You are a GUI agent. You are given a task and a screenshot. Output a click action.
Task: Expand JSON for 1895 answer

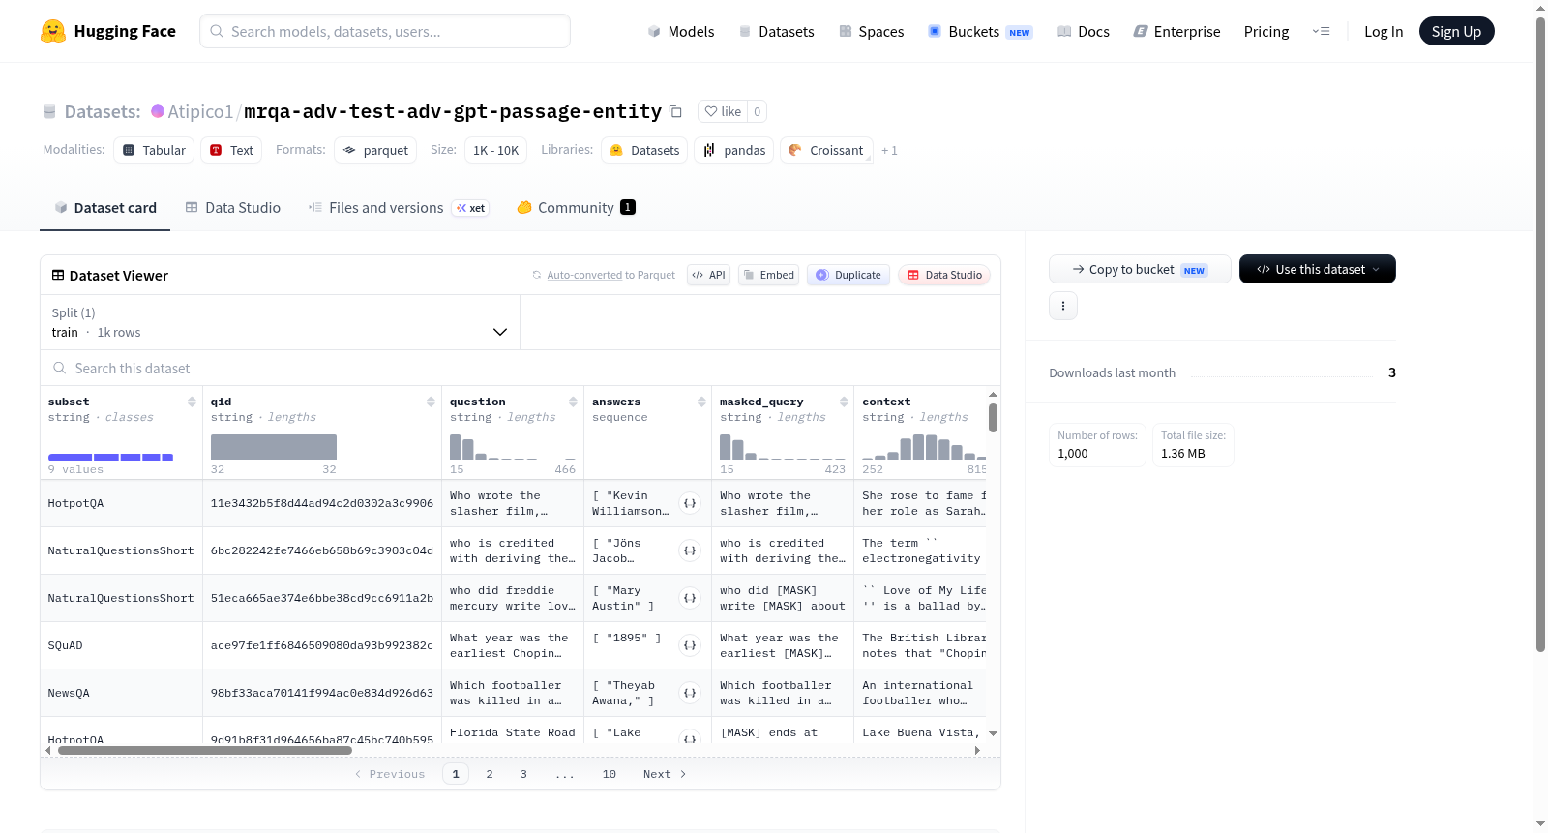690,645
